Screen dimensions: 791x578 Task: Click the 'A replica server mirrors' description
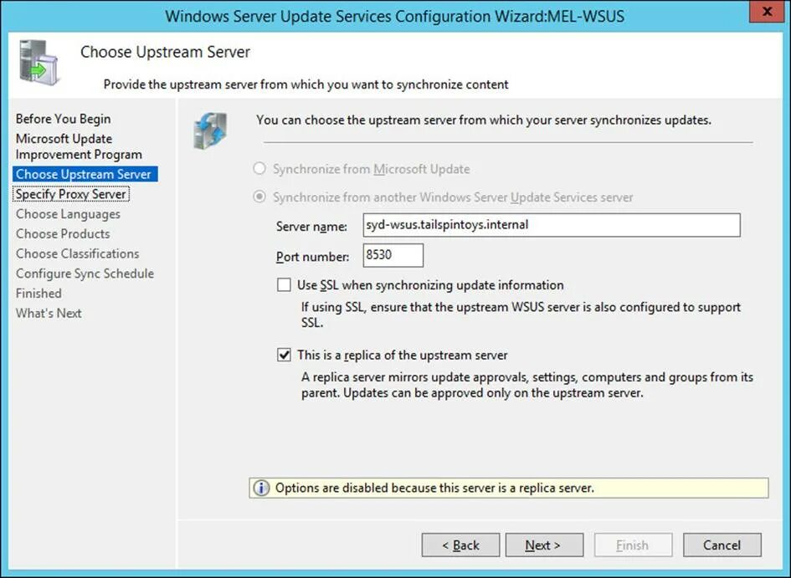coord(527,385)
